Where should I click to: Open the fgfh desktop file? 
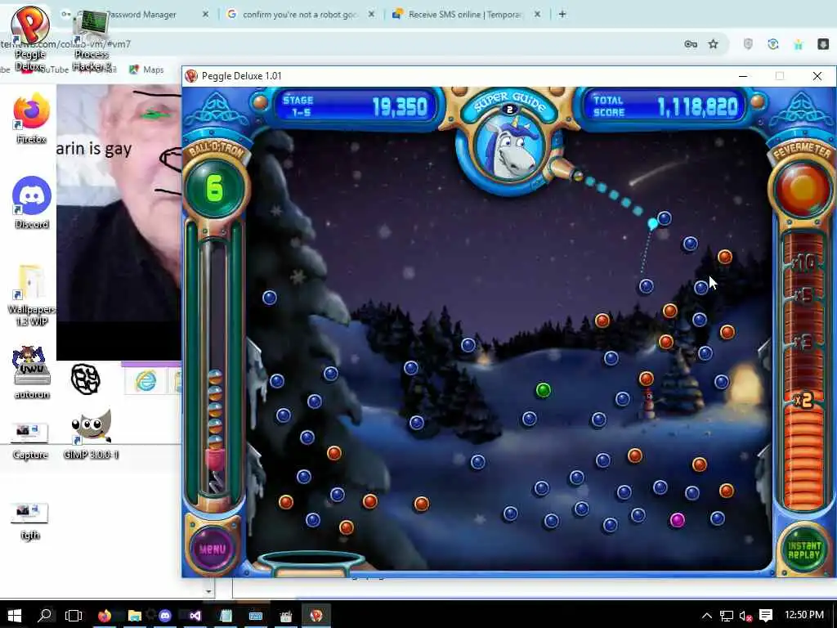pyautogui.click(x=30, y=522)
